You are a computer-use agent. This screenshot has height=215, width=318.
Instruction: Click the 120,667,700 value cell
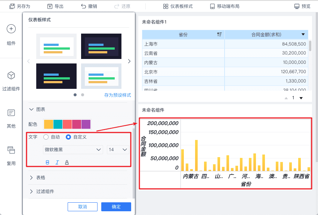pos(266,72)
